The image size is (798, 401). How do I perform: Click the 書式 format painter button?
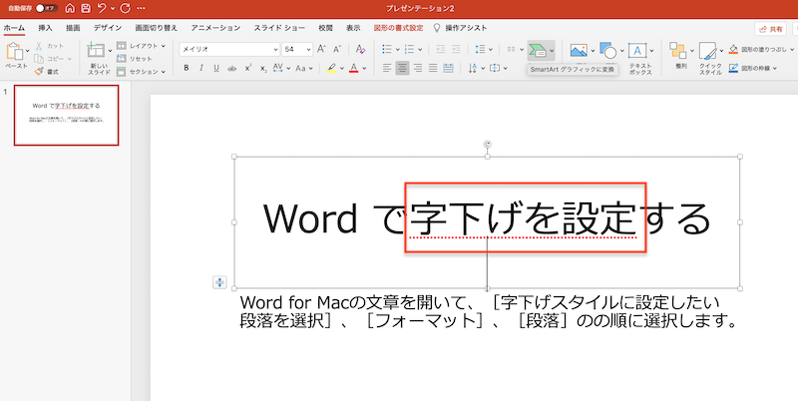(x=47, y=72)
